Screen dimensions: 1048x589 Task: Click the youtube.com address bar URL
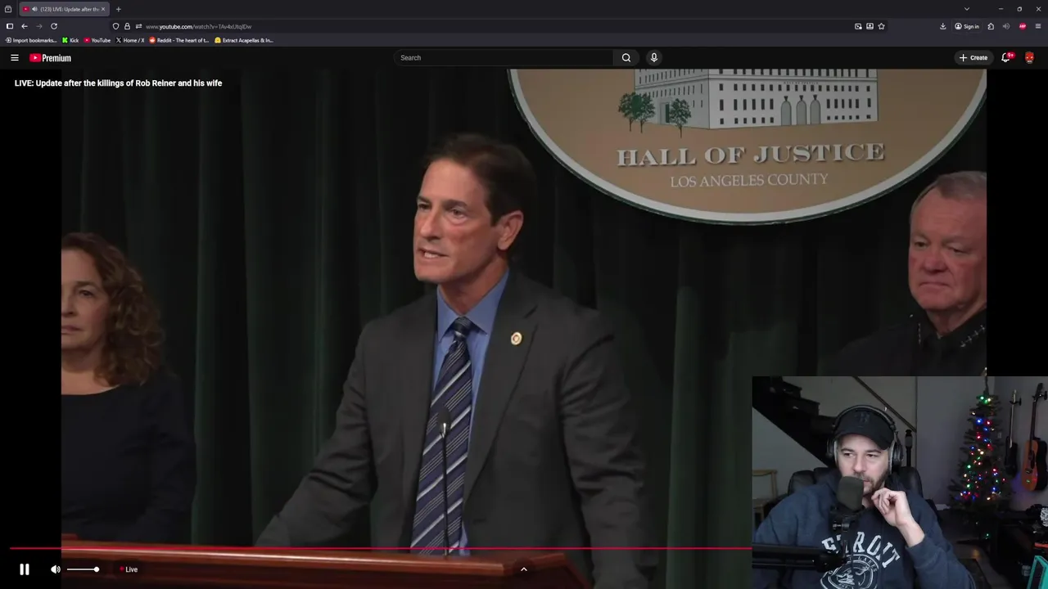198,26
